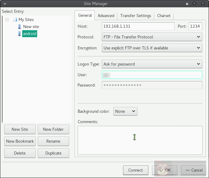The image size is (209, 178).
Task: Delete the selected site entry
Action: pyautogui.click(x=20, y=153)
